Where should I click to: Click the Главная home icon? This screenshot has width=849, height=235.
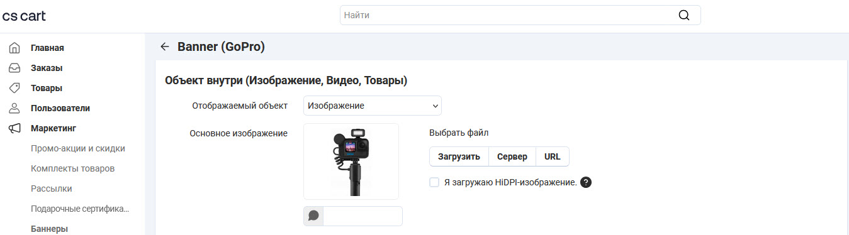14,48
